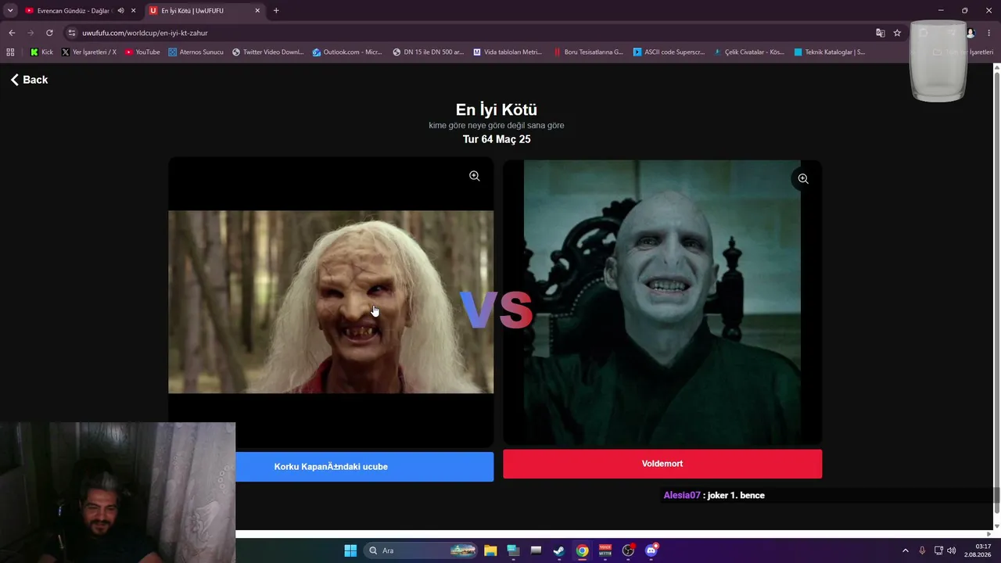Click the 'En İyi Kötü' title
Image resolution: width=1001 pixels, height=563 pixels.
pos(497,109)
